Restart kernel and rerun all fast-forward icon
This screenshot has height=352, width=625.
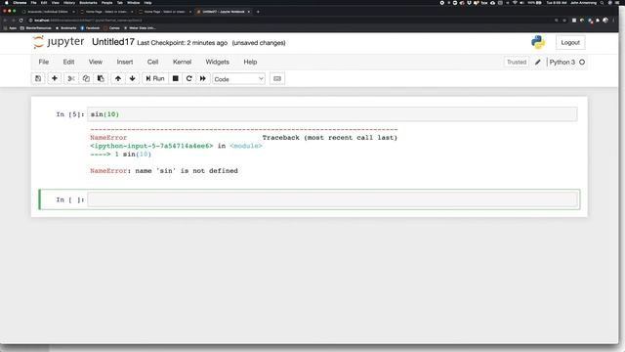(203, 78)
